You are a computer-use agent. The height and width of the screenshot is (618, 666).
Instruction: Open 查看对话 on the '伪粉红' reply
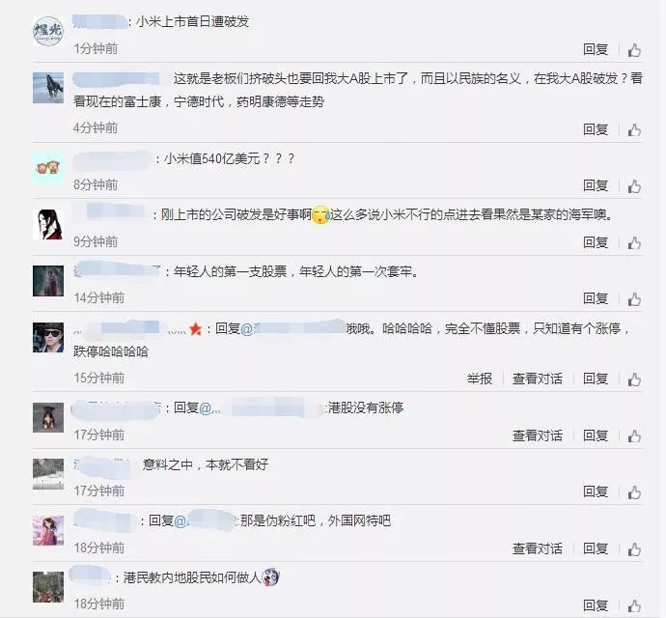[538, 548]
